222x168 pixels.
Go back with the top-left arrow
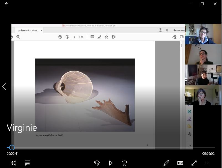pos(7,4)
